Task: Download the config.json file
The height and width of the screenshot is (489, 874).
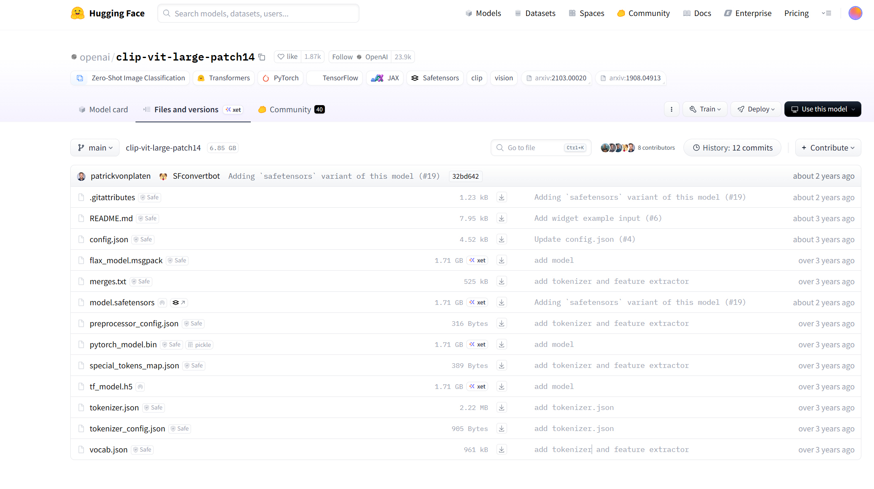Action: coord(501,239)
